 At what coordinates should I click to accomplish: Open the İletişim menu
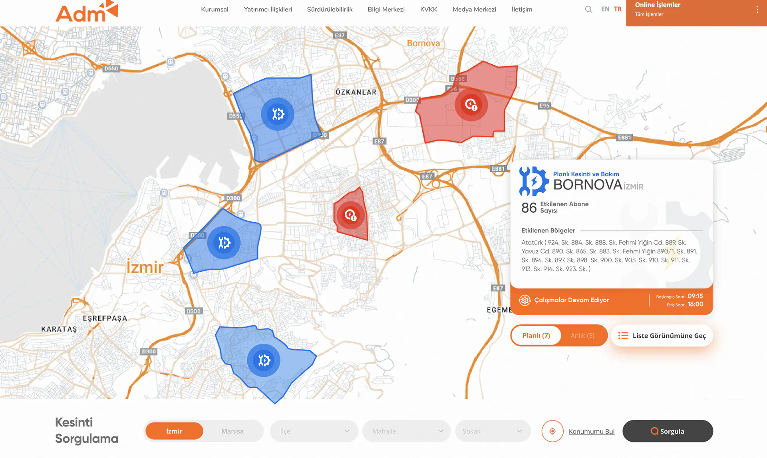coord(522,9)
